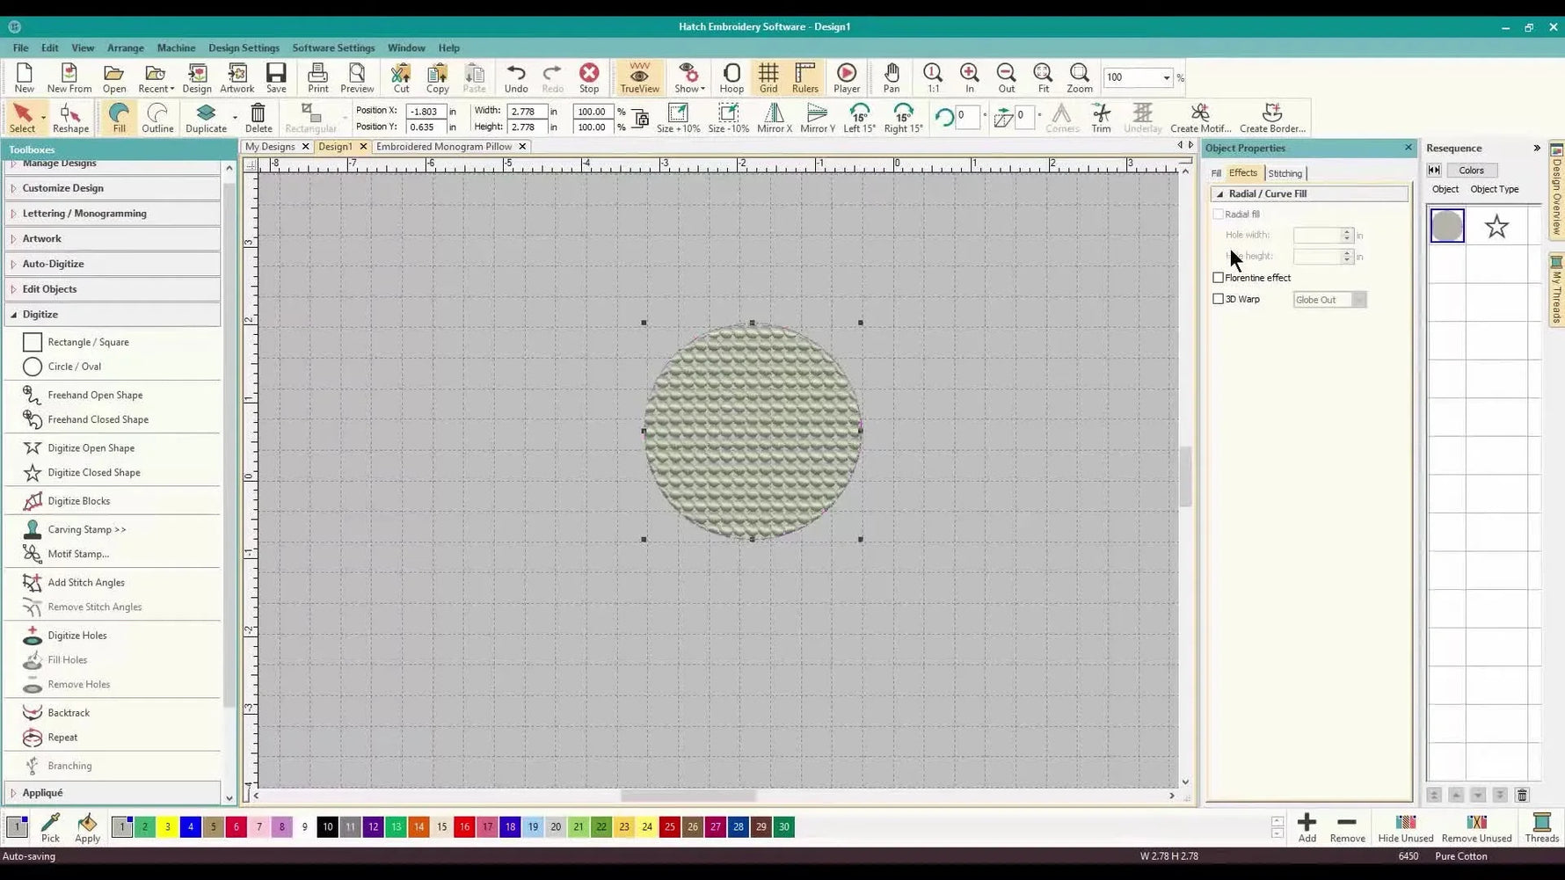Screen dimensions: 1565x880
Task: Open Create Motif tool
Action: click(1200, 118)
